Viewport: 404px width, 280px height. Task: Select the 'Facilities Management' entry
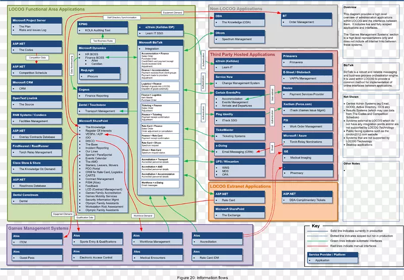[33, 121]
